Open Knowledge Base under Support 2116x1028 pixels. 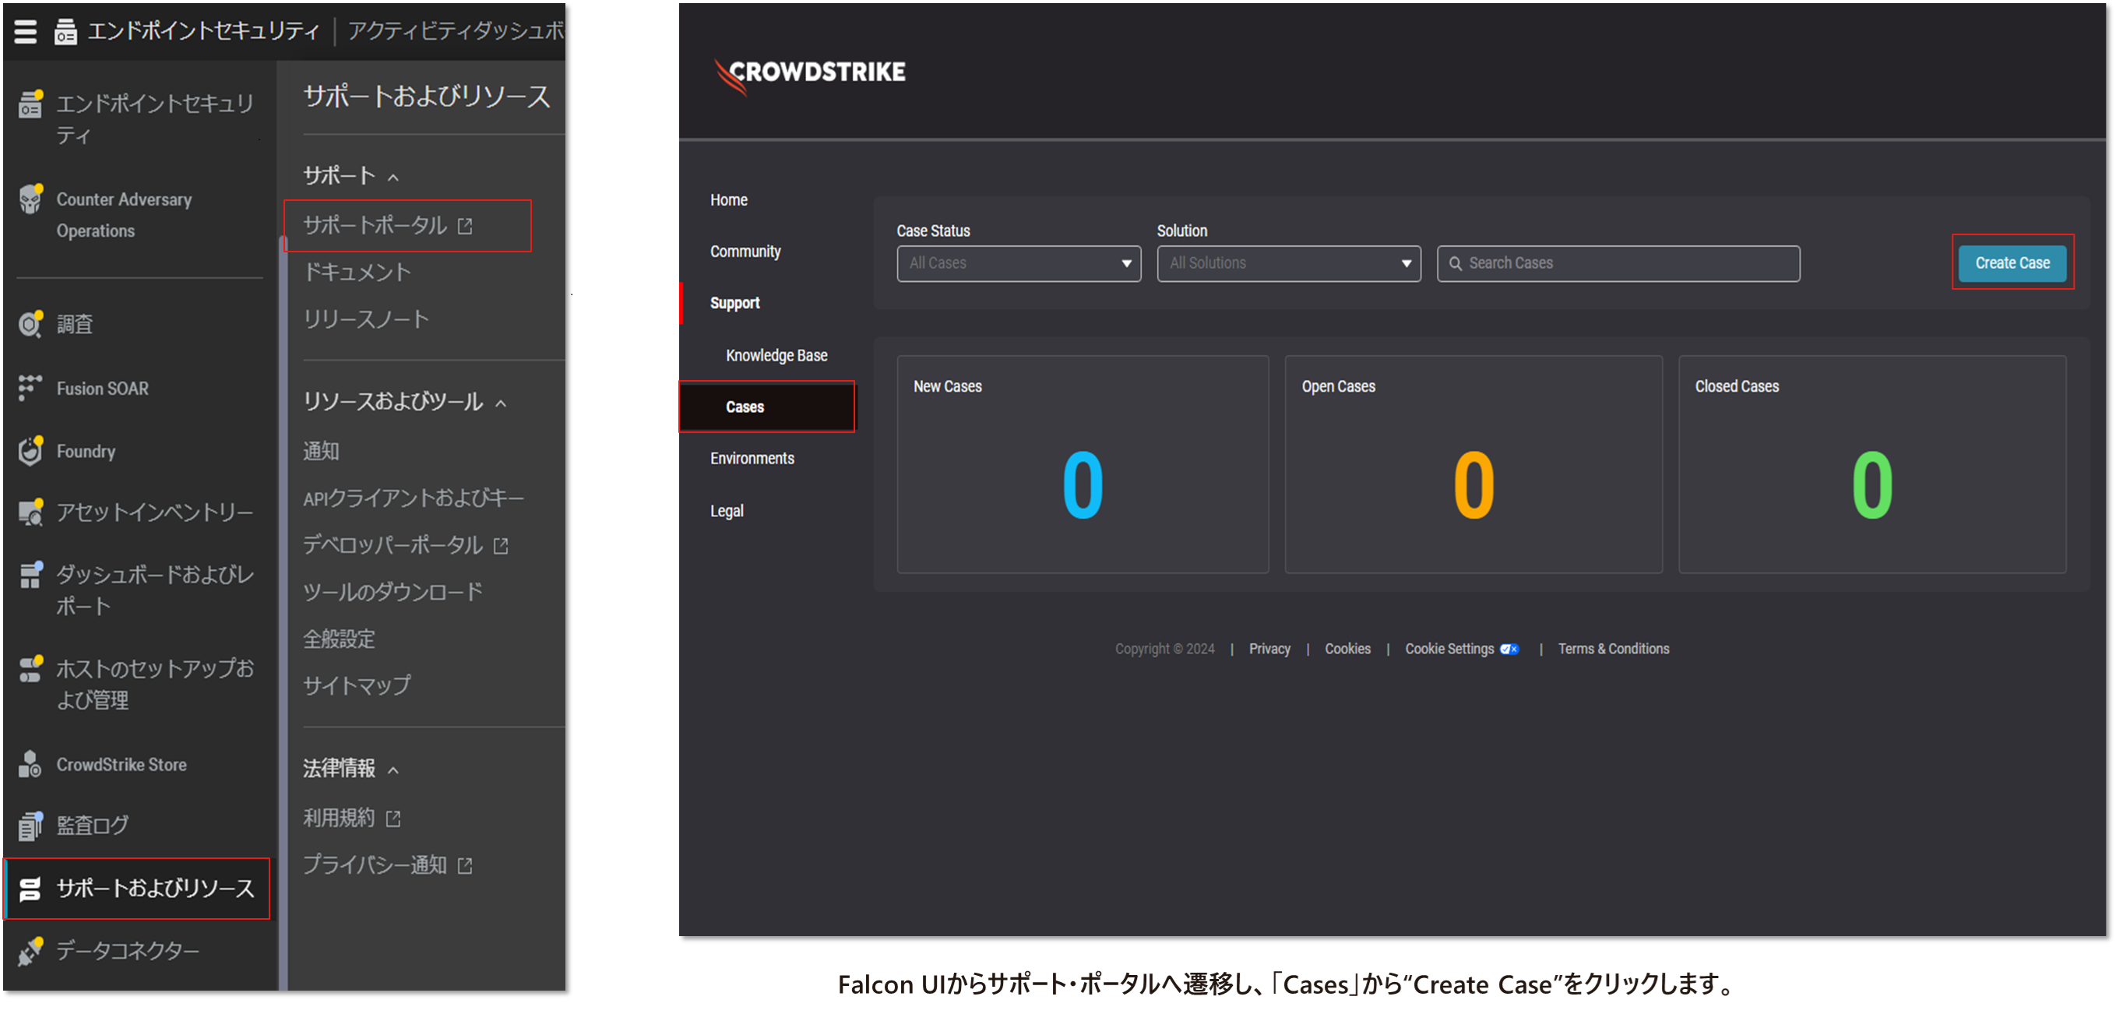click(776, 356)
